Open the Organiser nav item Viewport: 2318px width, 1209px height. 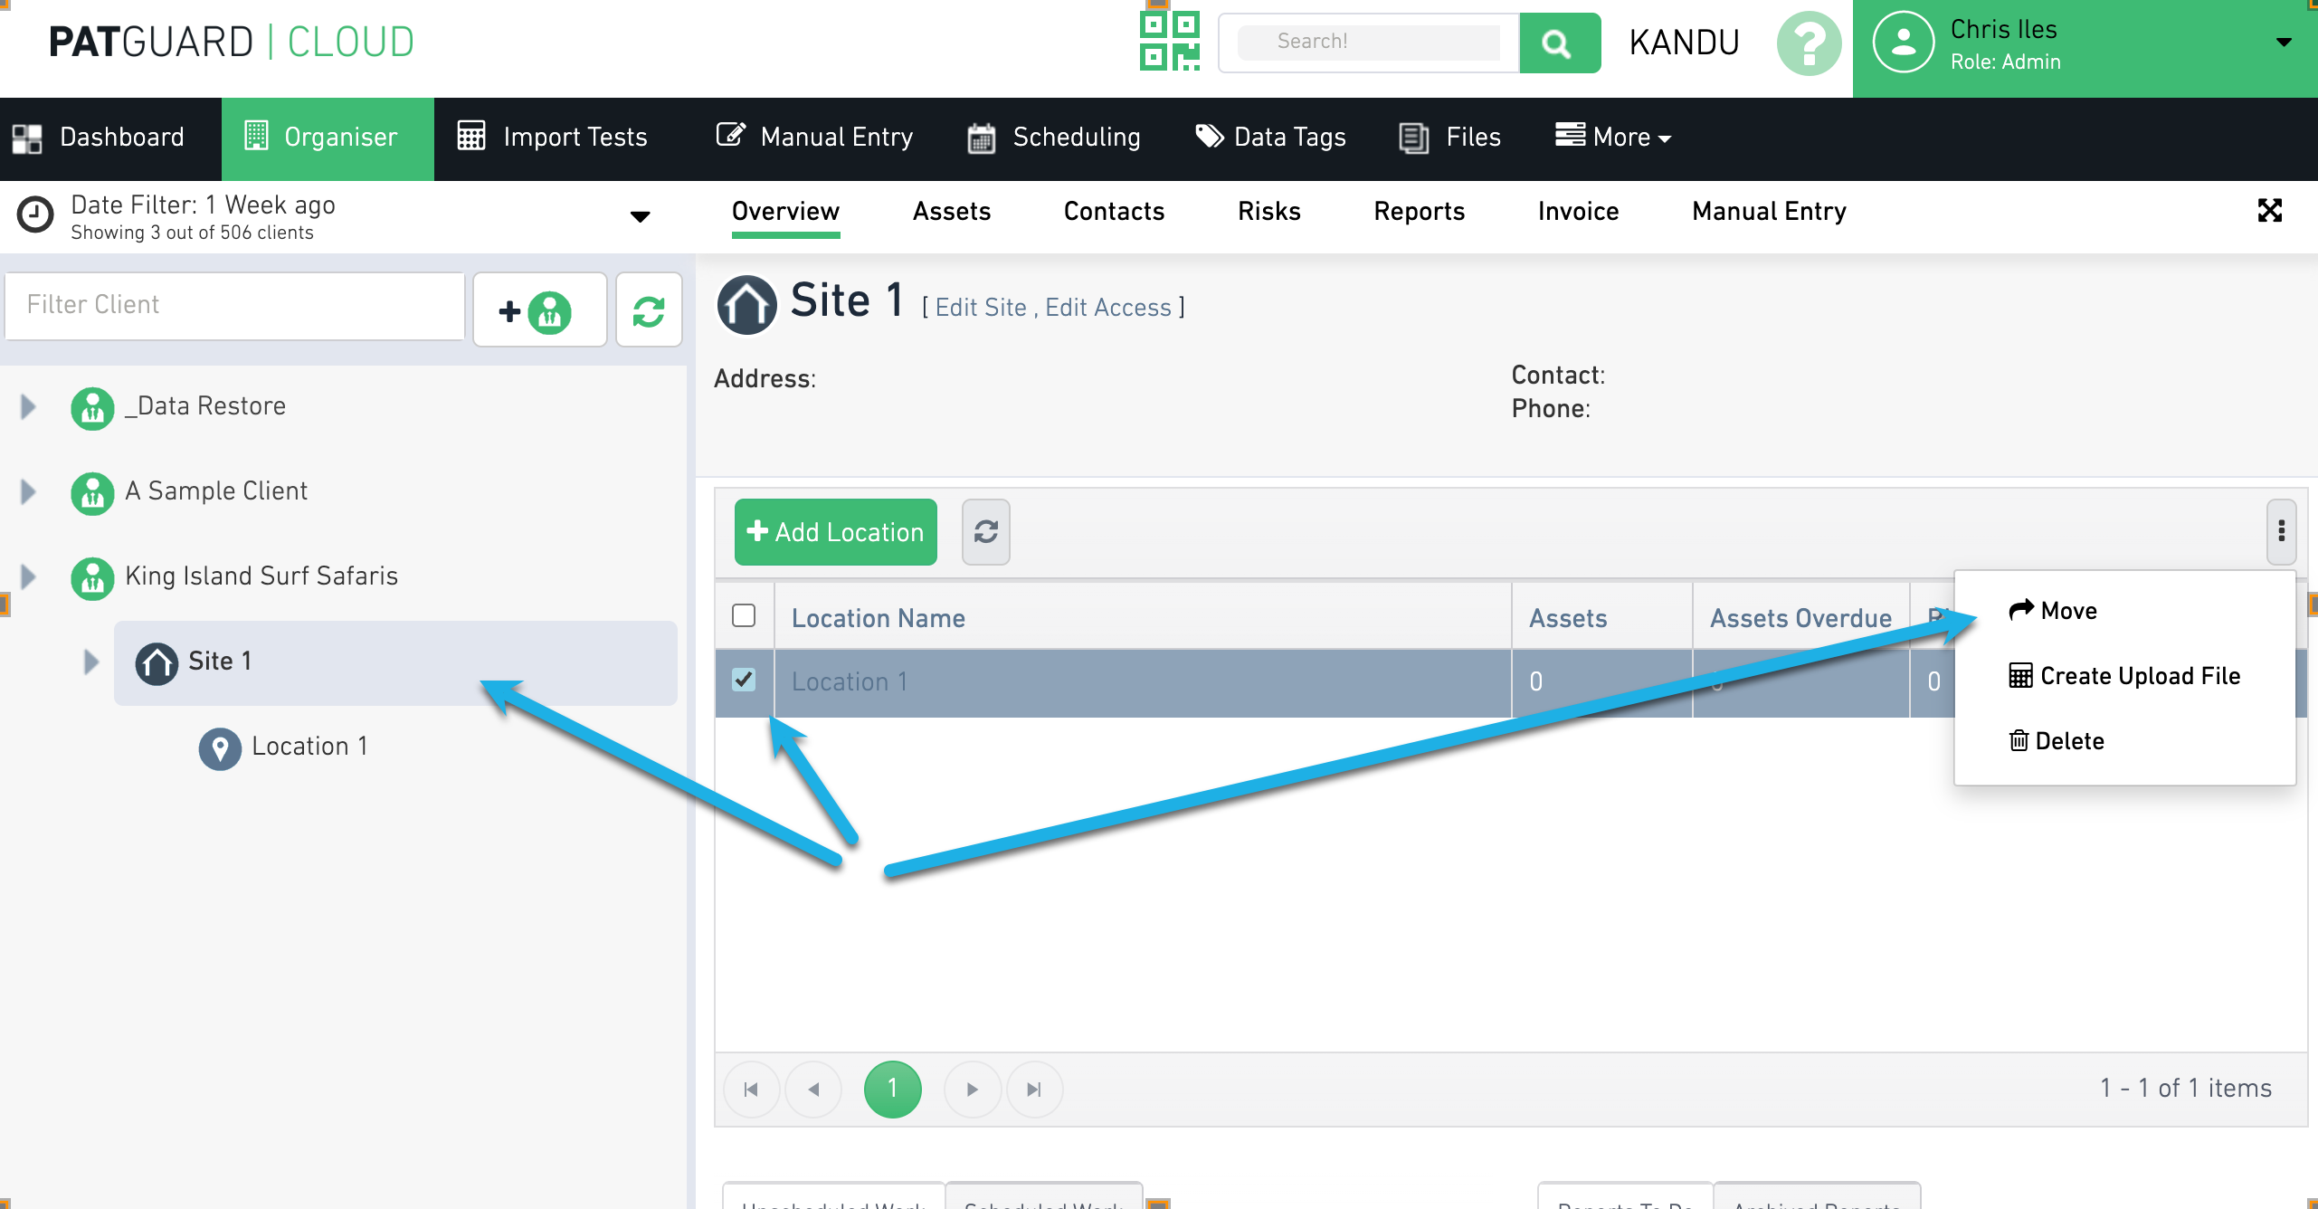328,138
